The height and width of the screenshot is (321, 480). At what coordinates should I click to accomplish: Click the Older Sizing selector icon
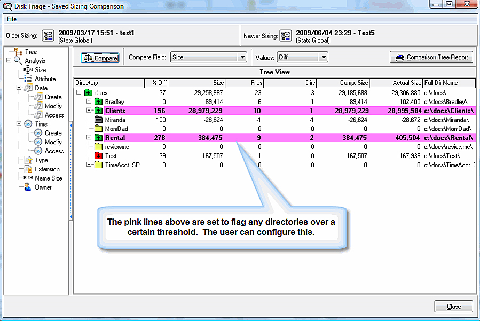pos(48,36)
